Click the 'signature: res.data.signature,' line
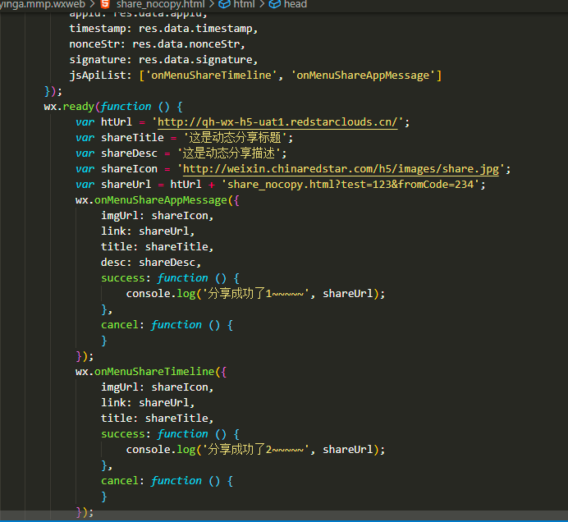The width and height of the screenshot is (568, 522). (163, 60)
